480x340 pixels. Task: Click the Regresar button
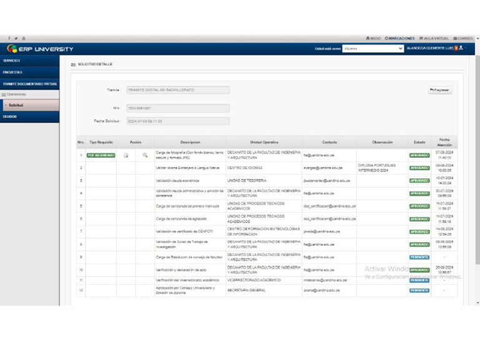pos(440,90)
